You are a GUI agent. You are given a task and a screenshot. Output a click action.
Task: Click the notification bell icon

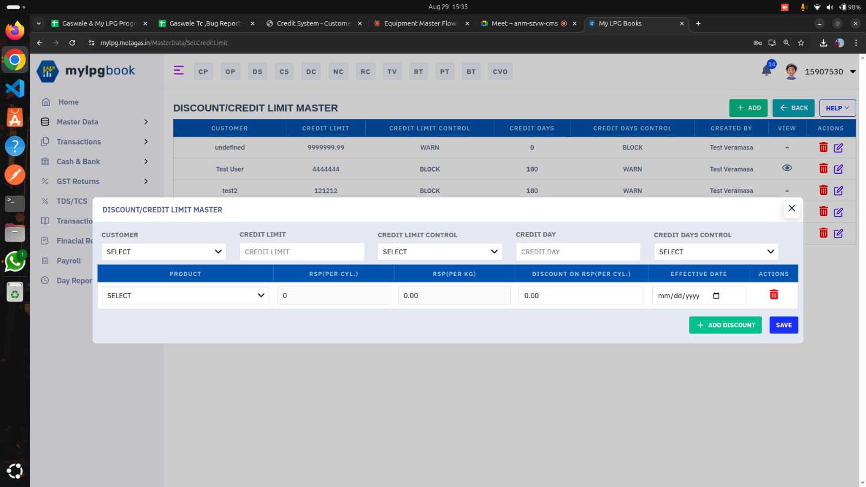[x=766, y=71]
